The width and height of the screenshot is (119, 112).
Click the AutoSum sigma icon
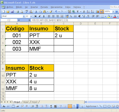click(x=78, y=12)
